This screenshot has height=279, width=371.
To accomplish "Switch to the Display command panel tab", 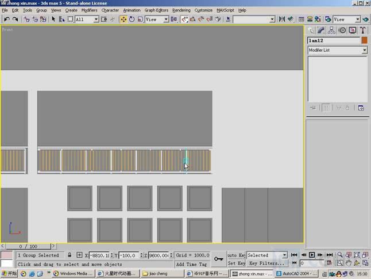I will point(353,30).
